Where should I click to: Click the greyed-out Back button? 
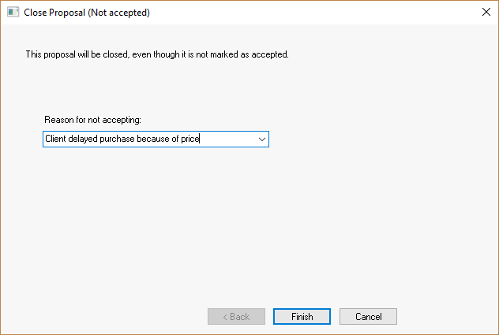click(x=236, y=316)
